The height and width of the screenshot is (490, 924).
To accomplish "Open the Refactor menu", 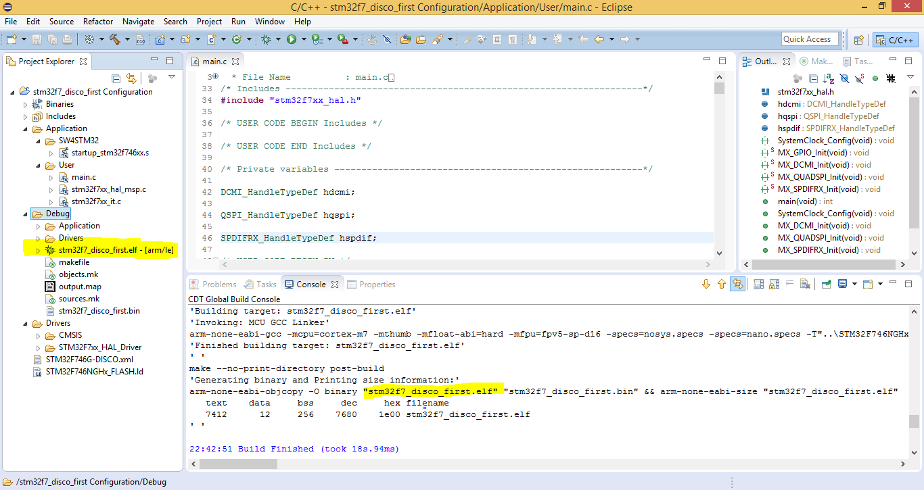I will coord(98,21).
